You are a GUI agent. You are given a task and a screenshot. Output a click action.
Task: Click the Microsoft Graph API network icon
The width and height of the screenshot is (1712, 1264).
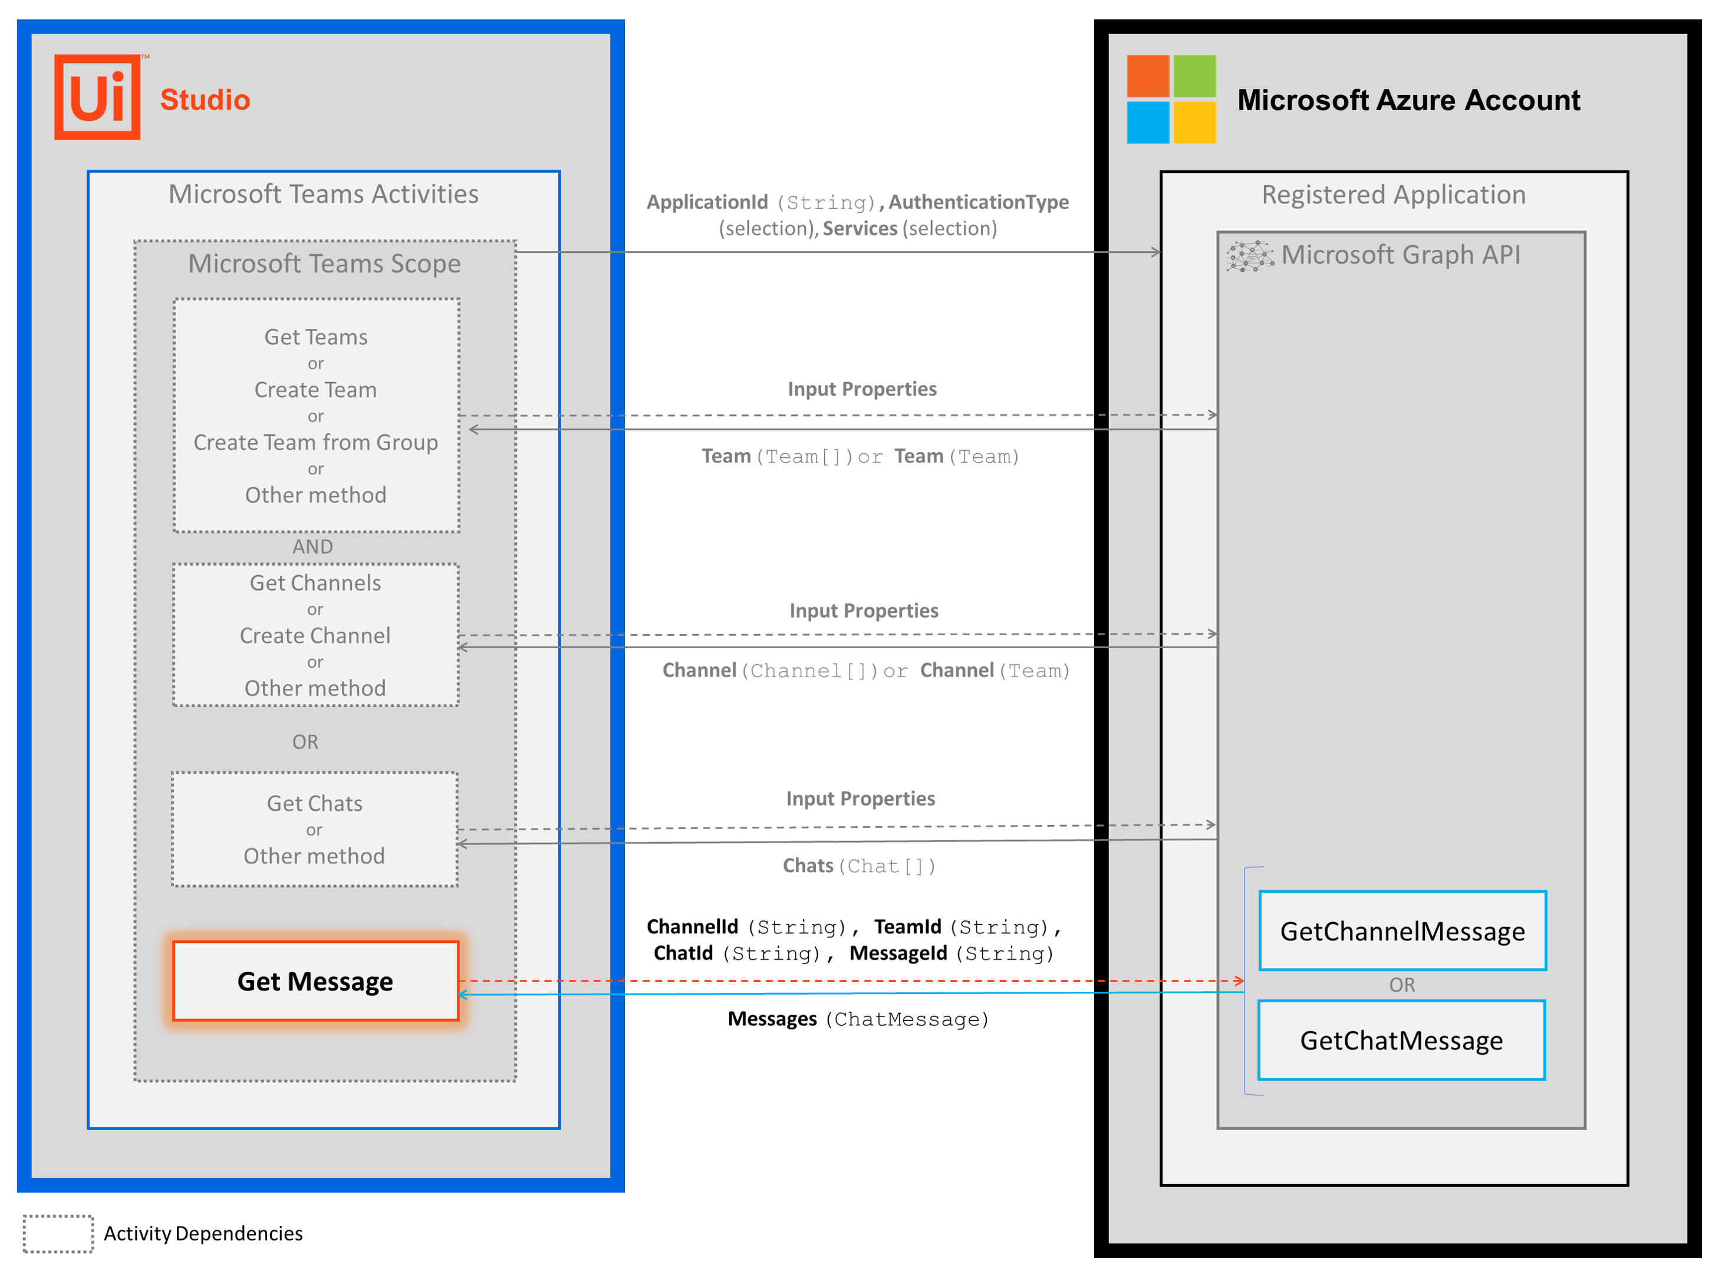click(x=1250, y=256)
